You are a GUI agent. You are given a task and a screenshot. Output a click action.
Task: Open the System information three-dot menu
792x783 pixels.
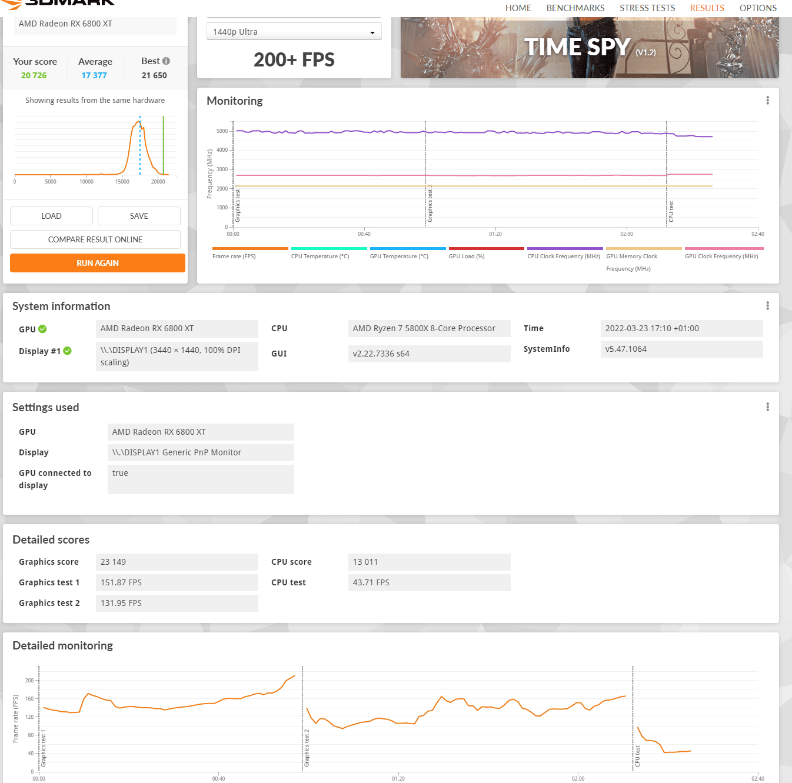coord(767,305)
